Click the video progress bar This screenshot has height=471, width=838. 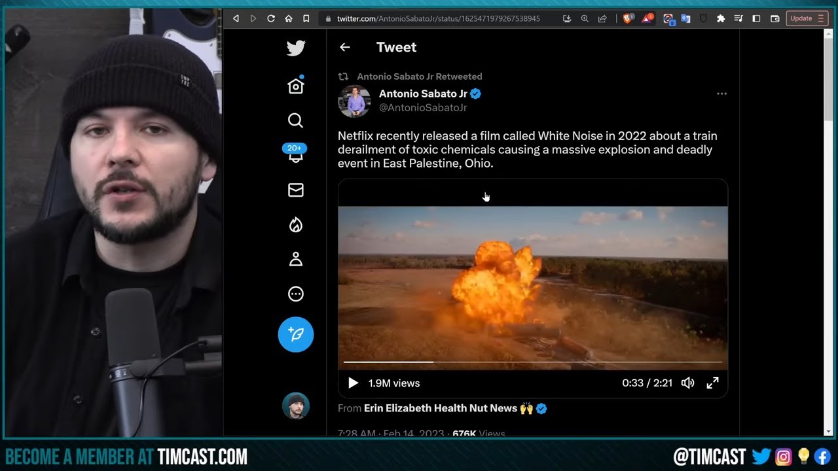[533, 362]
